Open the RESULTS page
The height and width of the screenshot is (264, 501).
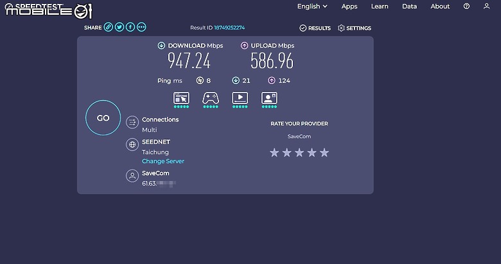(x=315, y=28)
